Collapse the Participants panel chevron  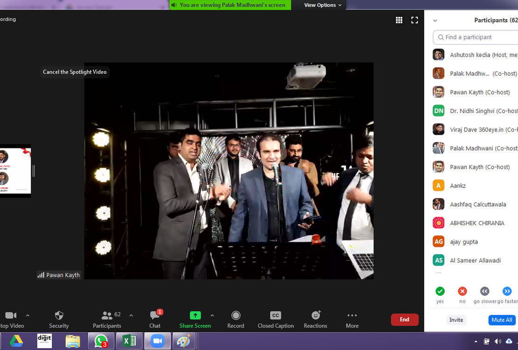435,21
